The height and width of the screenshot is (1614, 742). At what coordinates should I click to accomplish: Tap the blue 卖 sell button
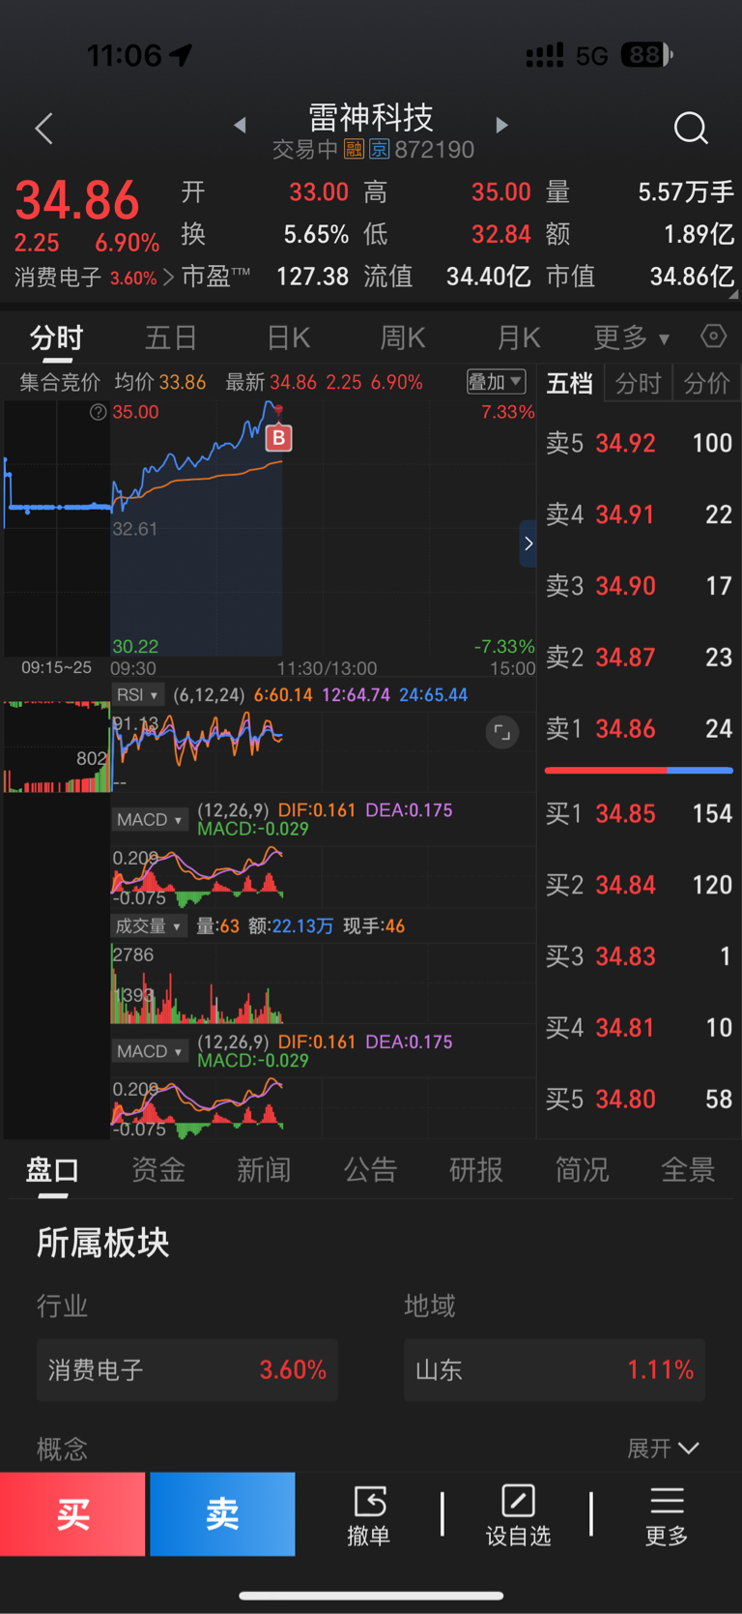(x=222, y=1514)
